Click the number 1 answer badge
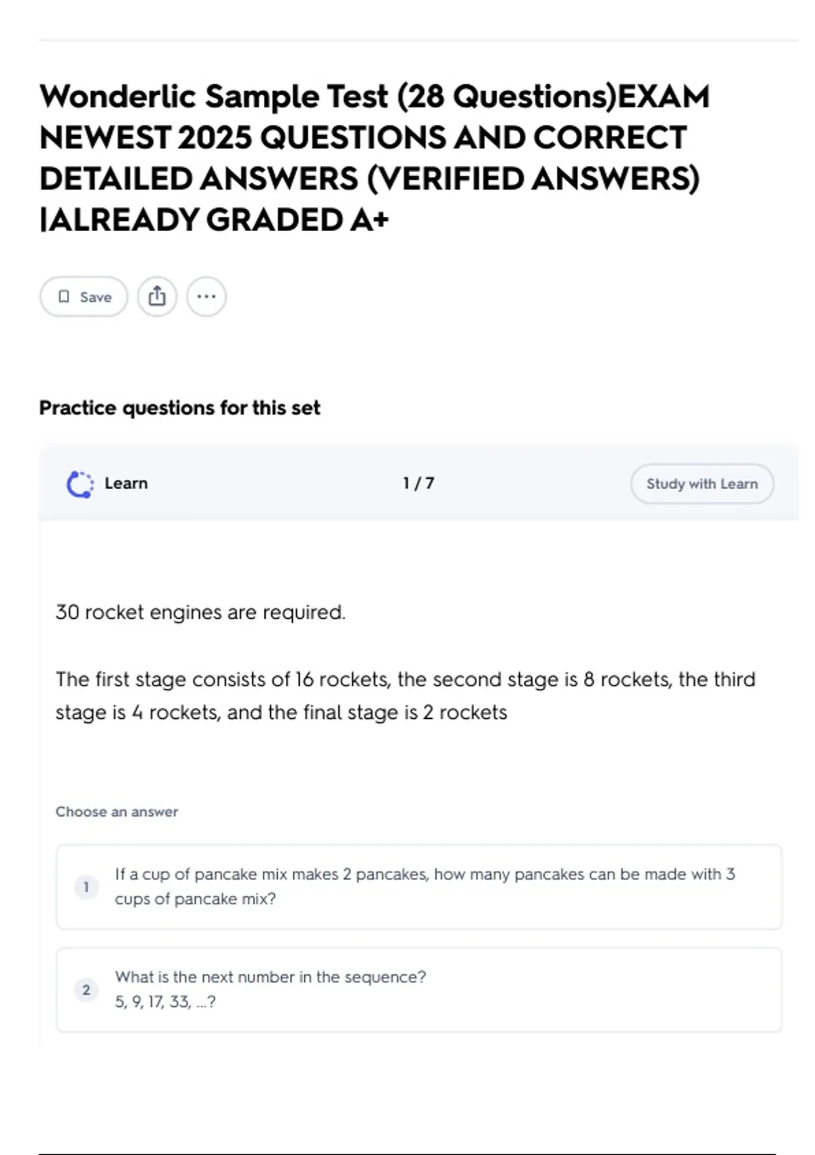 tap(86, 887)
